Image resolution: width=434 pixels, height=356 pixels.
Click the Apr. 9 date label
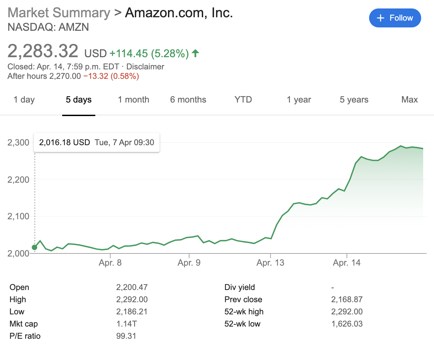pyautogui.click(x=189, y=263)
